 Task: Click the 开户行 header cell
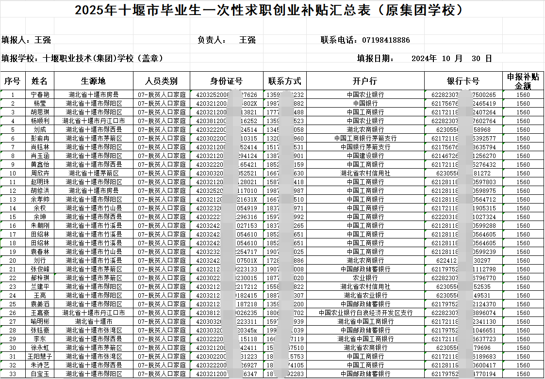(365, 81)
